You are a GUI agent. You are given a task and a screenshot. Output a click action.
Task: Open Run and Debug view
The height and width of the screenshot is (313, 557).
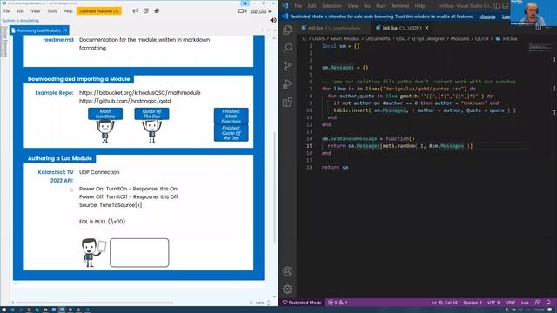point(287,84)
